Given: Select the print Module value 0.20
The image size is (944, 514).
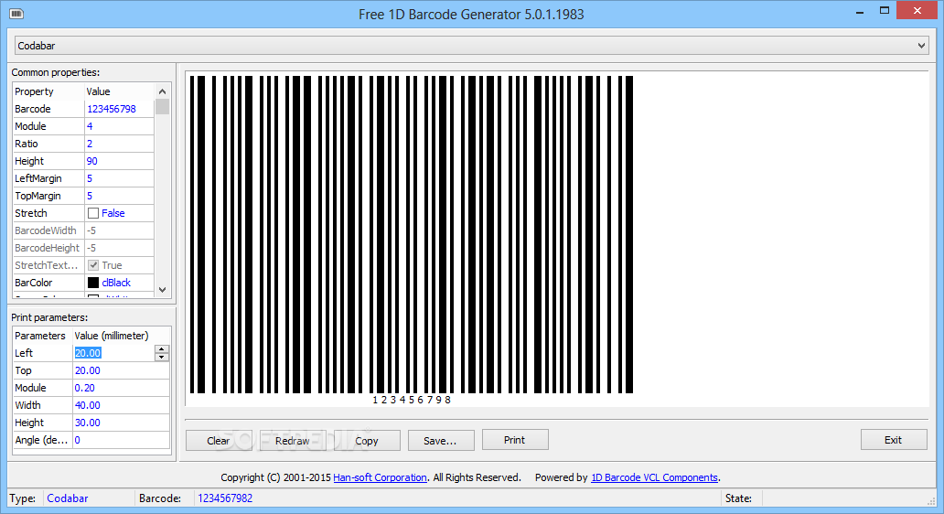Looking at the screenshot, I should click(121, 388).
